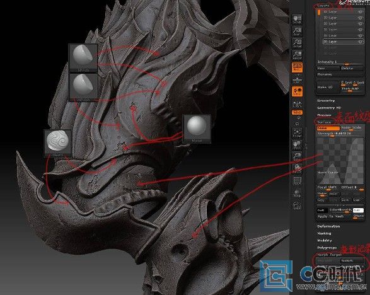Click the Actual size view icon

tap(297, 43)
